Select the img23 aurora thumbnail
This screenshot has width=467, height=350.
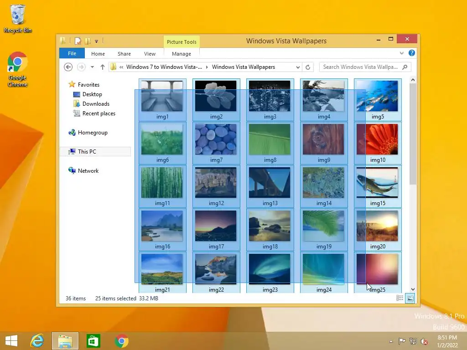click(x=270, y=269)
